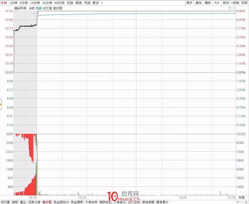Click the 0 reset button at bottom right

pos(246,202)
